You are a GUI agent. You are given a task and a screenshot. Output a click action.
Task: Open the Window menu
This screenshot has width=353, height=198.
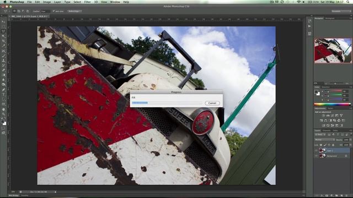click(x=115, y=2)
